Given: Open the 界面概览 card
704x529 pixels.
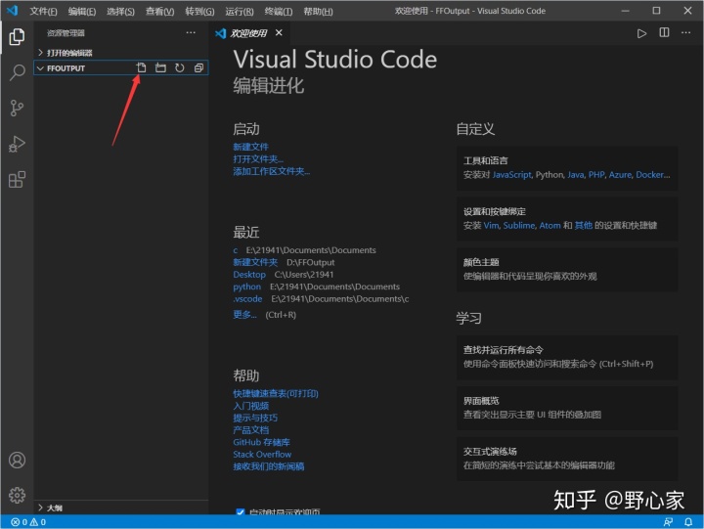Looking at the screenshot, I should point(567,408).
